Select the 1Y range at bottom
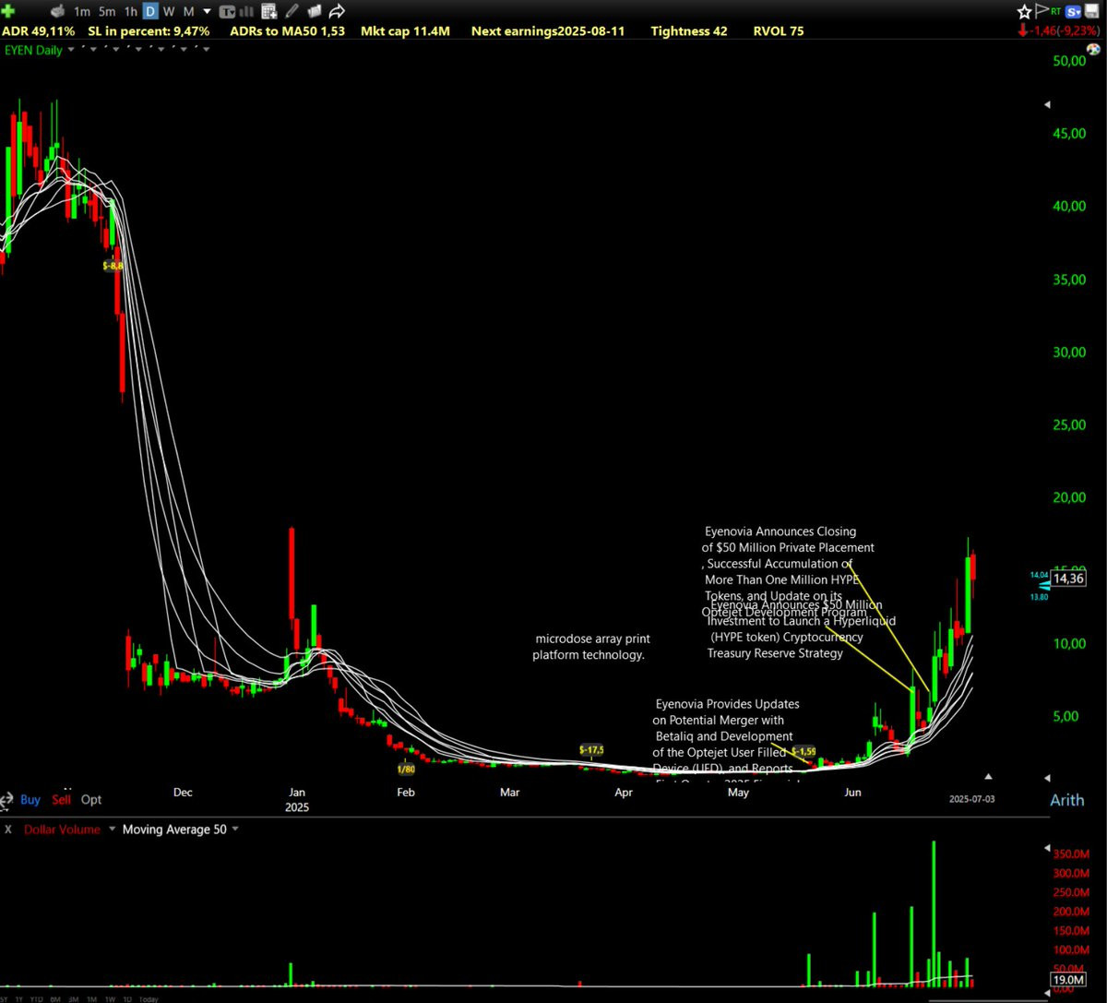This screenshot has height=1003, width=1107. [x=19, y=999]
